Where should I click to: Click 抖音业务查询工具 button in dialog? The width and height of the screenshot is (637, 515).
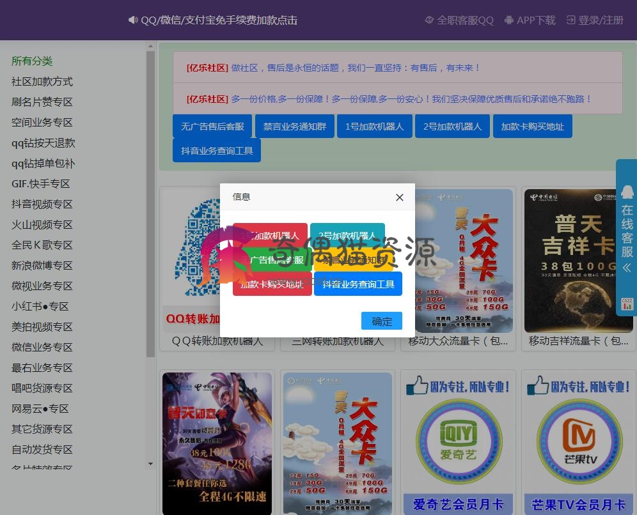[358, 284]
